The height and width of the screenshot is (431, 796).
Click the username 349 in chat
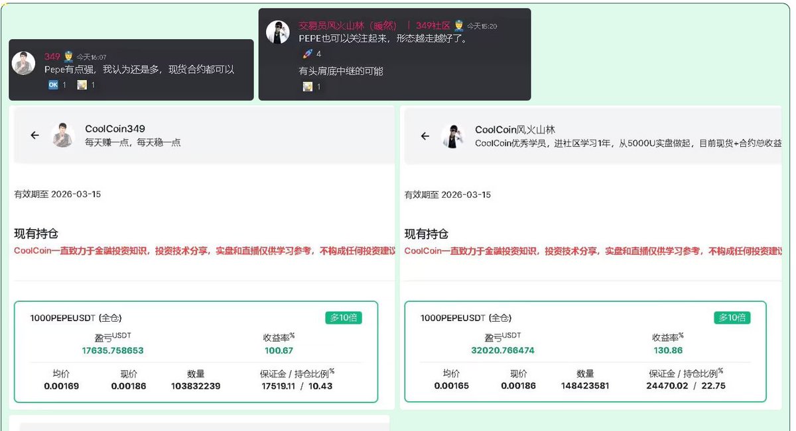52,57
